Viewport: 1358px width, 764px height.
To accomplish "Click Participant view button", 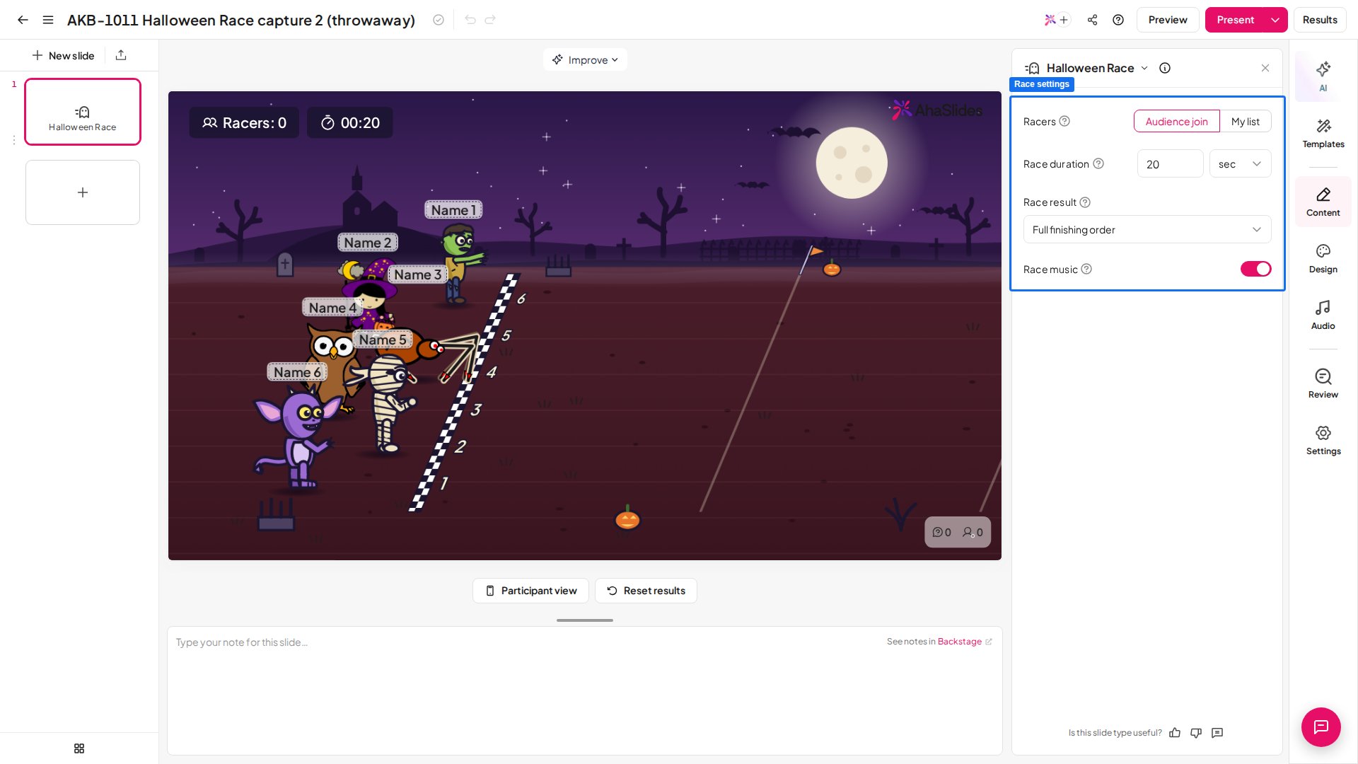I will click(530, 591).
